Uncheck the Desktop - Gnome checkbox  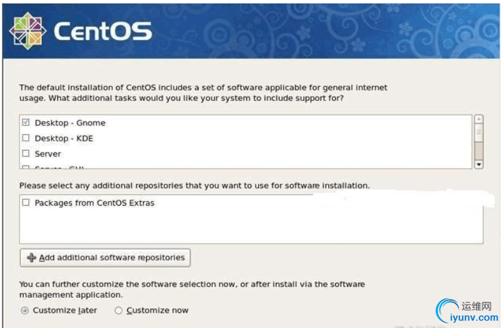tap(26, 122)
